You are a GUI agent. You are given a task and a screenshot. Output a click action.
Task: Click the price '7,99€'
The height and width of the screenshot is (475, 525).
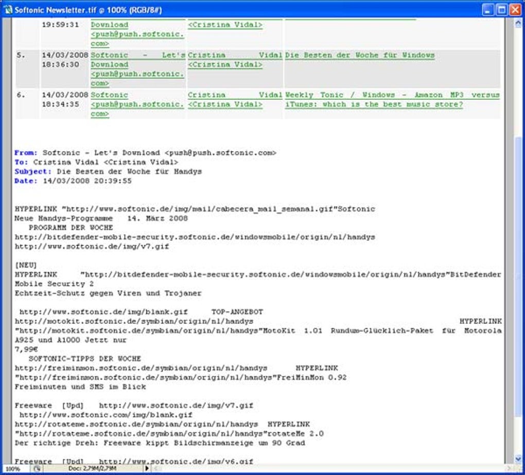(26, 349)
